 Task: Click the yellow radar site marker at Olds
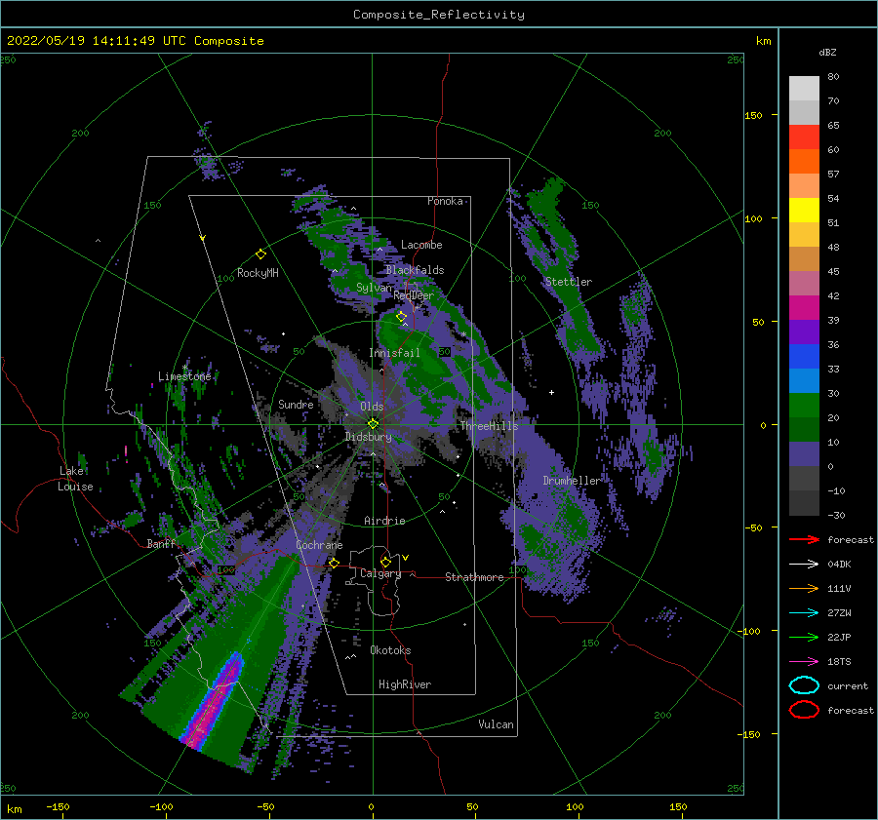coord(373,424)
